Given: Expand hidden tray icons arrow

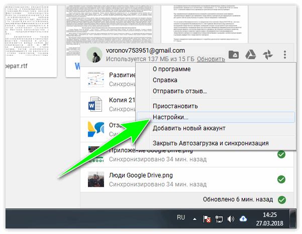Looking at the screenshot, I should [x=195, y=219].
